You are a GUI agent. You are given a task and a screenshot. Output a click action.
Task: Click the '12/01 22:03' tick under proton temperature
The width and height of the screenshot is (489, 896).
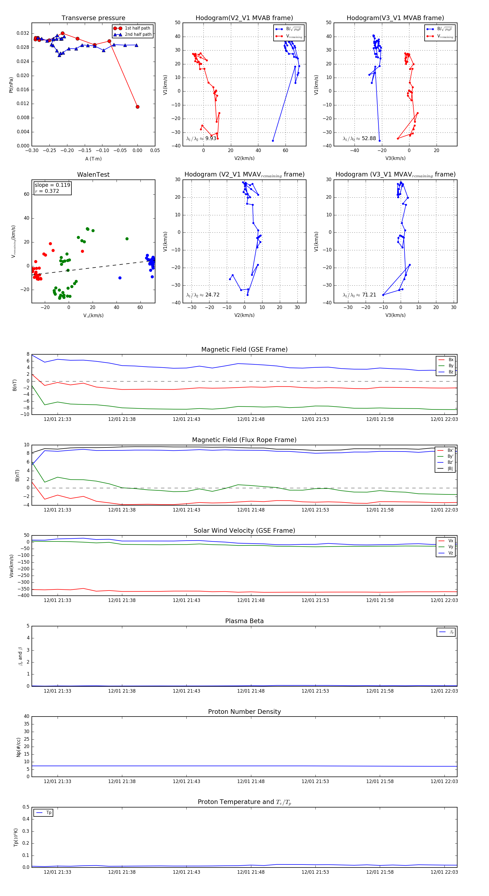click(x=444, y=872)
